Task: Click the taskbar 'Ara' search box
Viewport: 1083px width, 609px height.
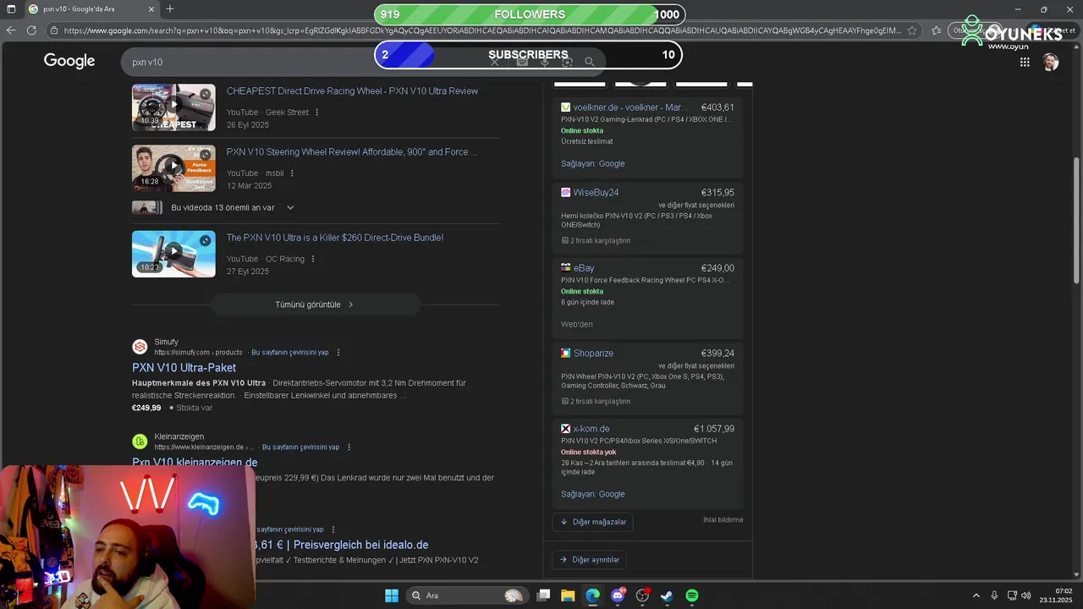Action: click(466, 595)
